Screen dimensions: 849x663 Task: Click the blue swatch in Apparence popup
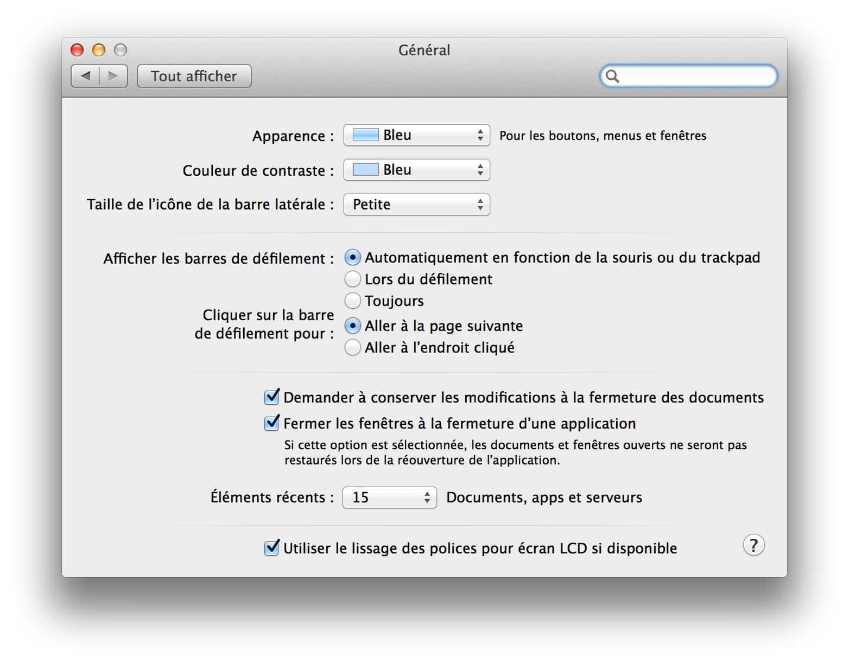[x=365, y=135]
